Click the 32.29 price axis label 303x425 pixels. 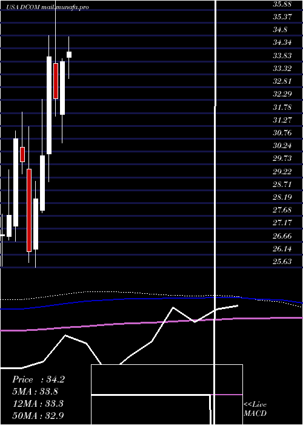[282, 94]
